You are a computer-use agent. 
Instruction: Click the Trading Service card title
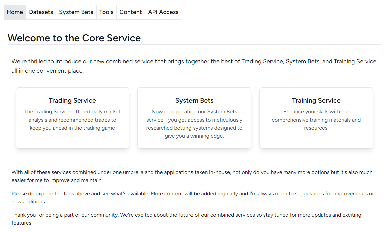pos(72,101)
